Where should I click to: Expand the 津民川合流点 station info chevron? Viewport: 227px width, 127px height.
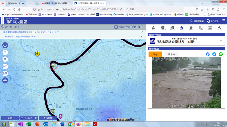tap(221, 41)
